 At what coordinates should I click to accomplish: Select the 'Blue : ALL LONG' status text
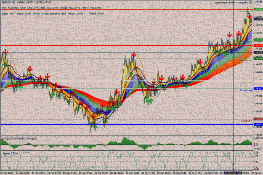tap(48, 8)
